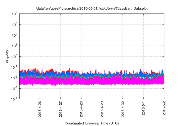Click the 2015-4-27 date tick label
Viewport: 181px width, 126px height.
coord(61,109)
